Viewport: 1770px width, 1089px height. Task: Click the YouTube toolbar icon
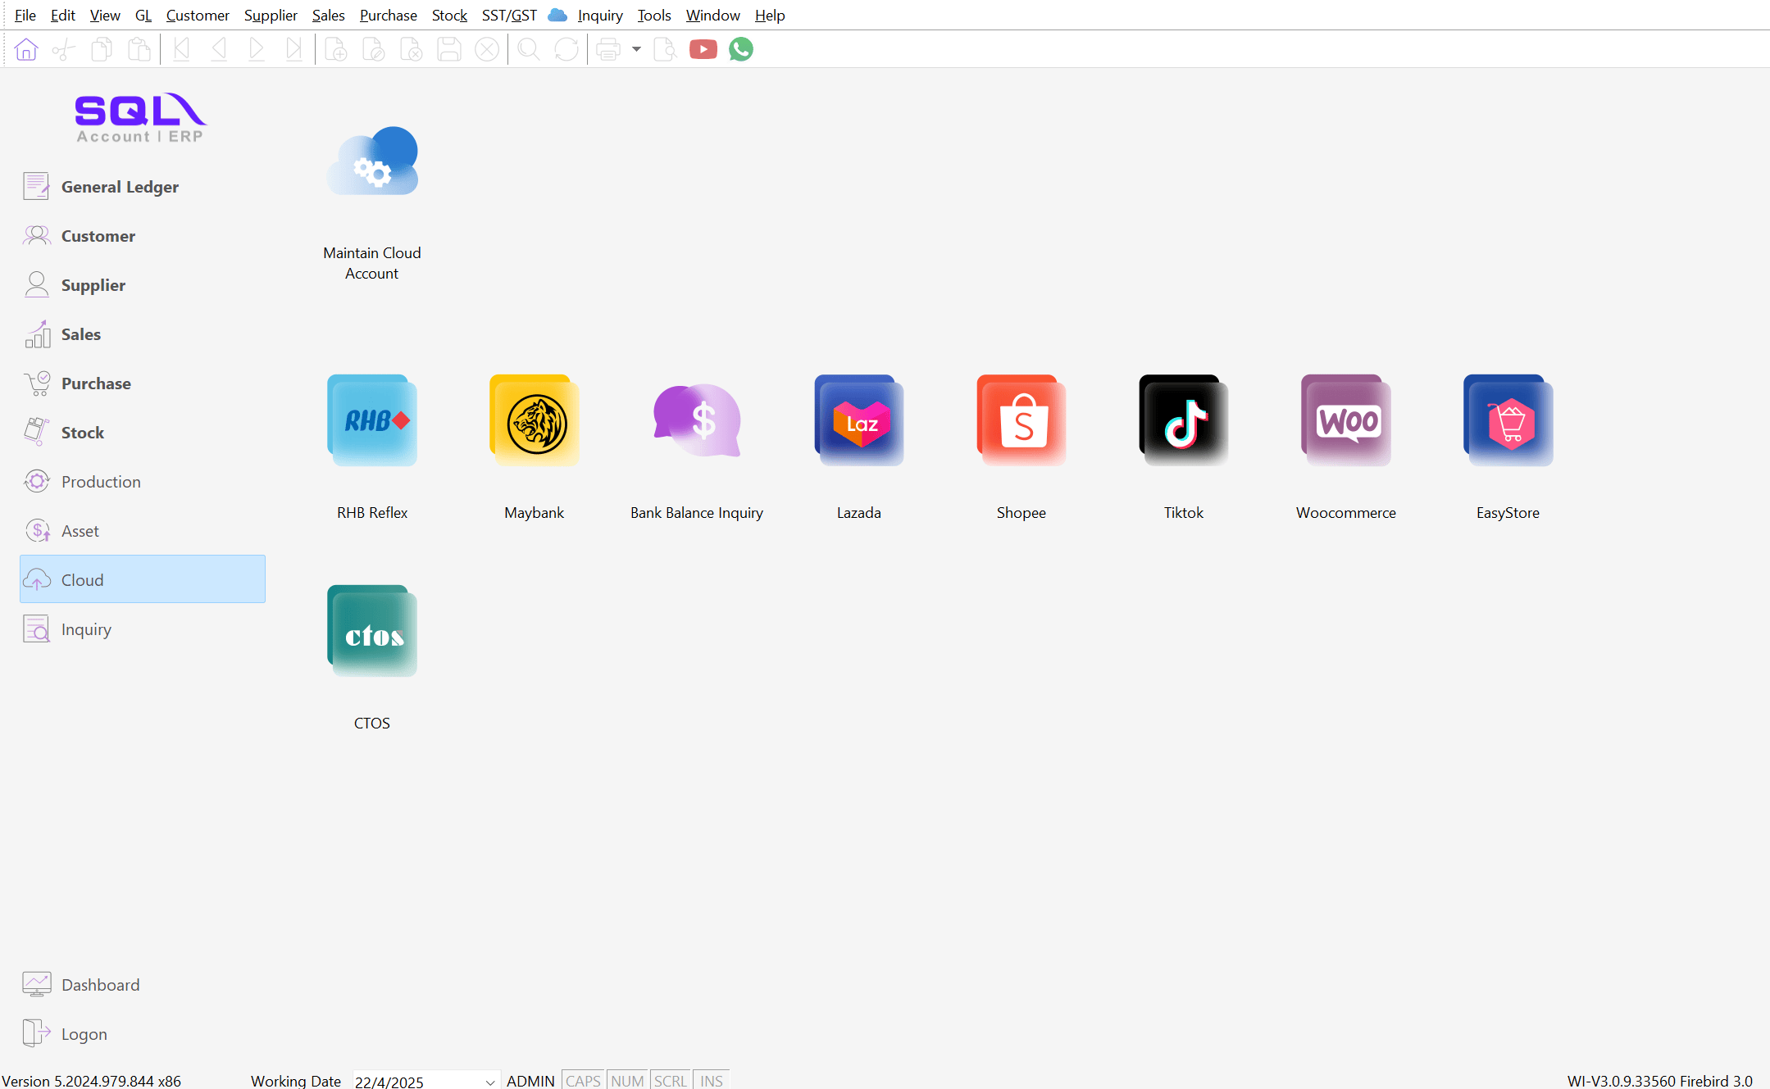pyautogui.click(x=703, y=50)
